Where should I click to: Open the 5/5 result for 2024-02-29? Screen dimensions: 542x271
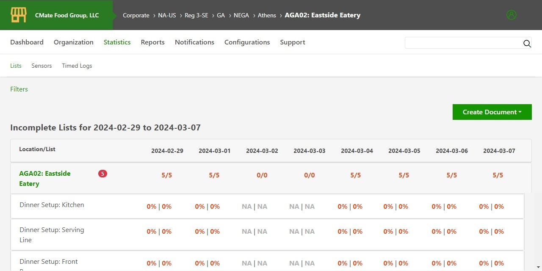click(166, 175)
